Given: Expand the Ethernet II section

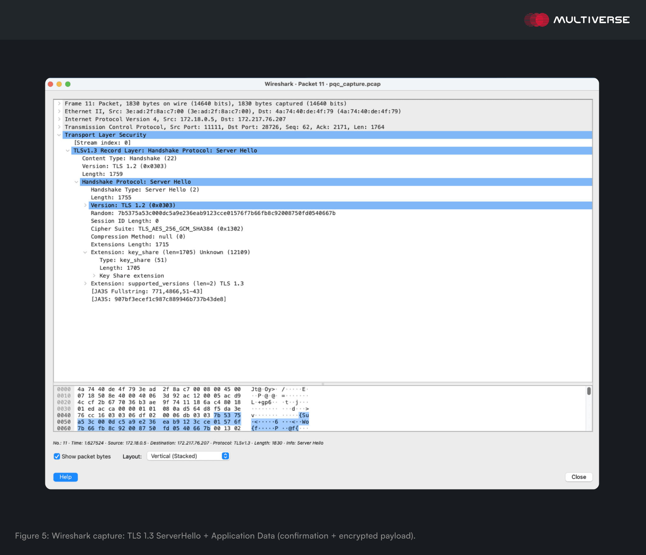Looking at the screenshot, I should 59,111.
